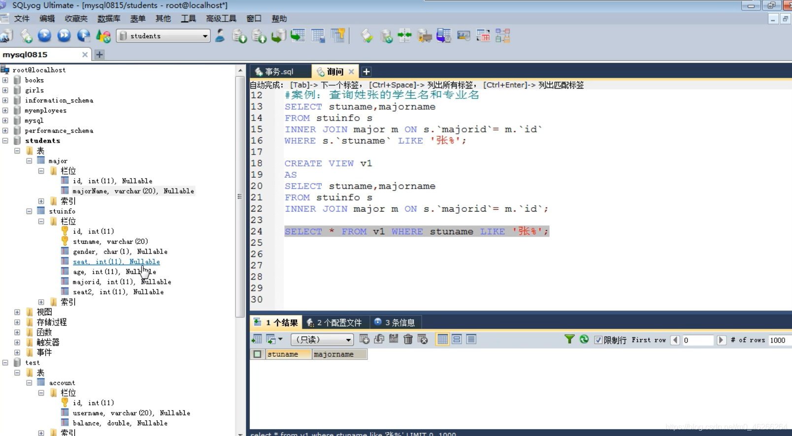
Task: Click the new query editor icon
Action: 26,35
